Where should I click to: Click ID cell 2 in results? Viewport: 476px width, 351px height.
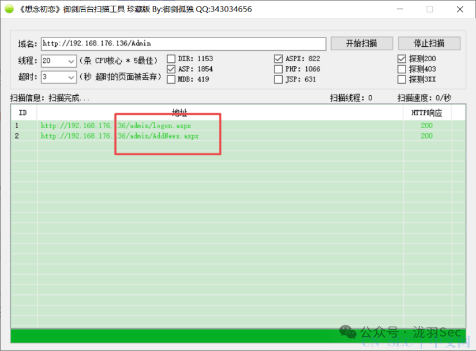point(17,136)
